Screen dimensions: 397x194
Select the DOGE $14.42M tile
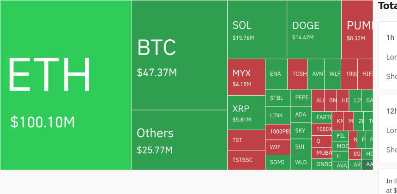click(x=314, y=30)
